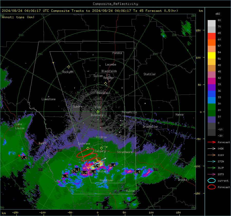Click the Stettler city label
Image resolution: width=231 pixels, height=216 pixels.
coord(150,74)
